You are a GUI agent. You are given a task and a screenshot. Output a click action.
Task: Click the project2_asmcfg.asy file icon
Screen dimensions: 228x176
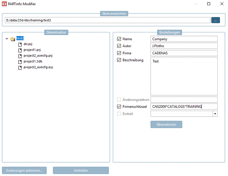20,68
